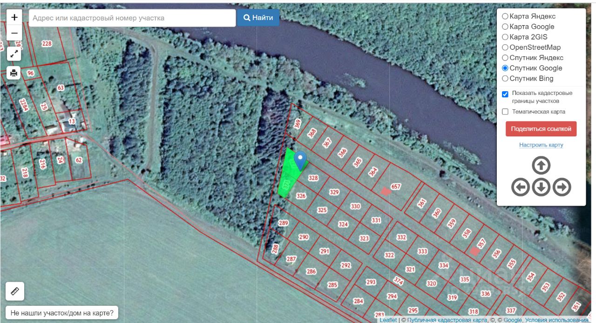The height and width of the screenshot is (323, 596).
Task: Open Условия использования link
Action: pos(556,320)
